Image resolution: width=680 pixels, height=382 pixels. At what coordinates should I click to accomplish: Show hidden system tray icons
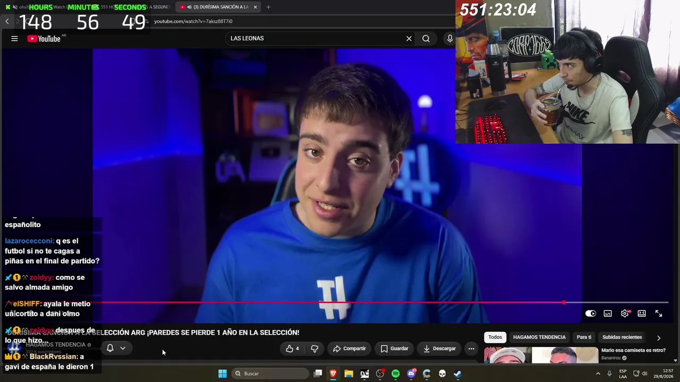click(x=598, y=374)
